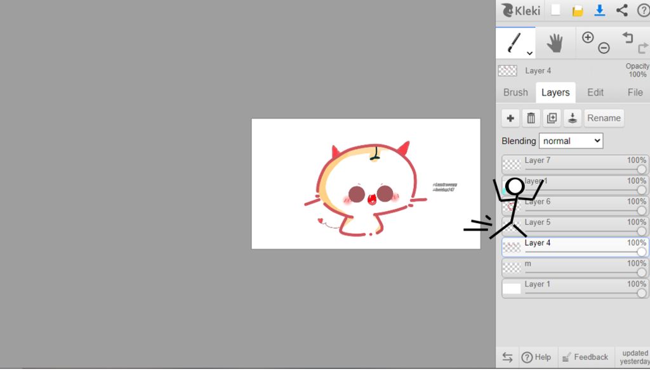Click the updated yesterday text
Screen dimensions: 650x370
click(635, 357)
